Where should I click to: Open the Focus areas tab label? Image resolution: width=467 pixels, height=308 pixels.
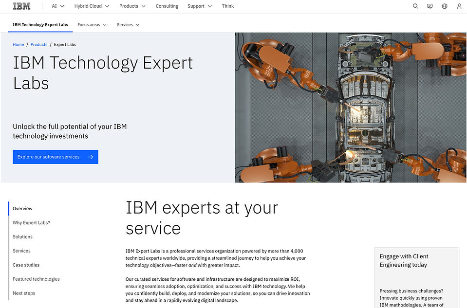[89, 25]
